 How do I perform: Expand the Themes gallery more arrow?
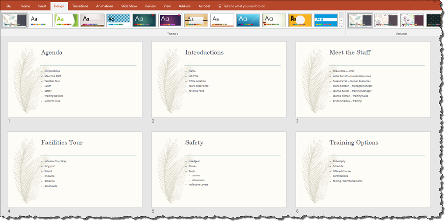click(x=341, y=26)
